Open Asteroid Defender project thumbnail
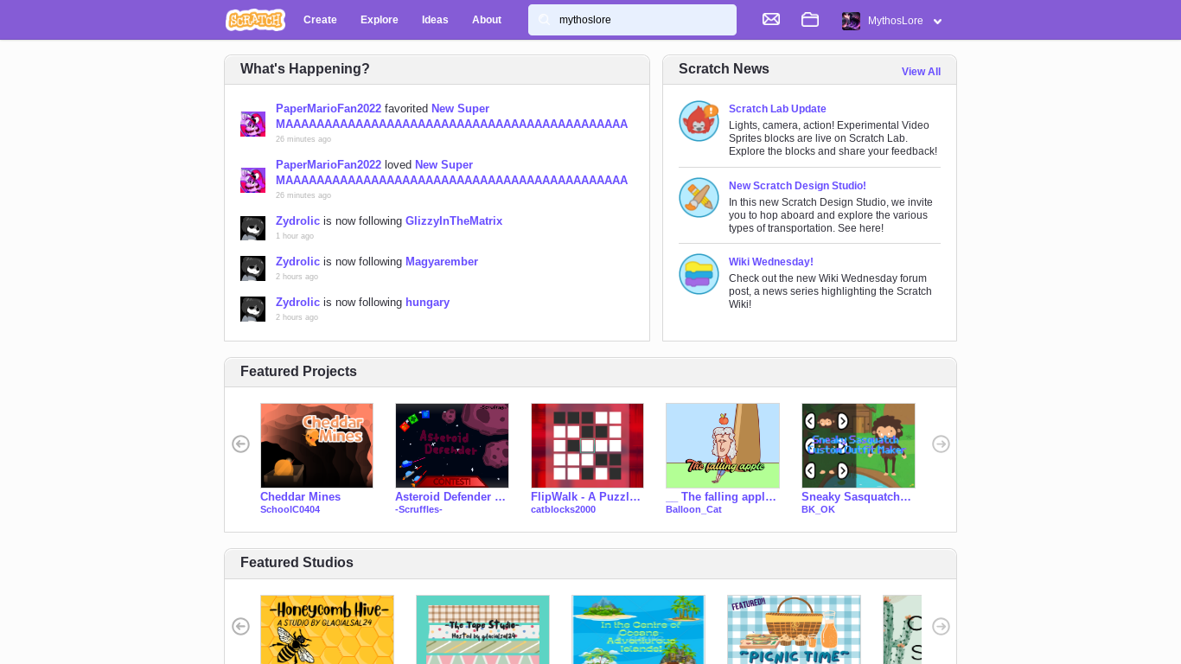 [x=452, y=445]
